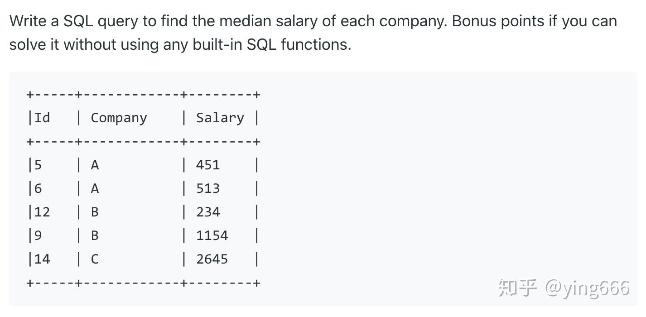Image resolution: width=646 pixels, height=317 pixels.
Task: Select salary value 1154
Action: [212, 235]
